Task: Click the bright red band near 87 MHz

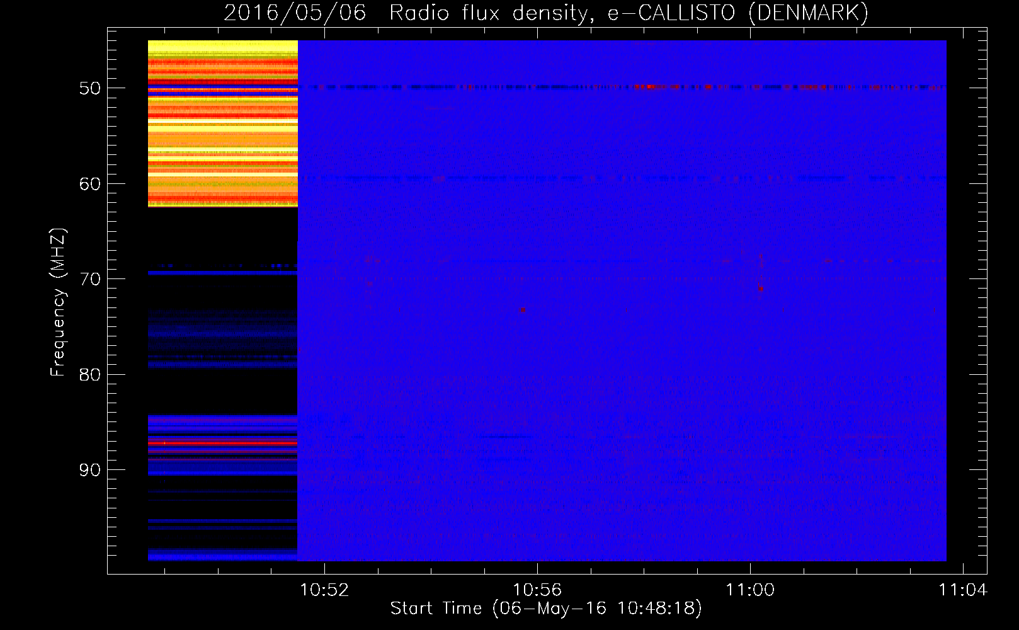Action: 223,443
